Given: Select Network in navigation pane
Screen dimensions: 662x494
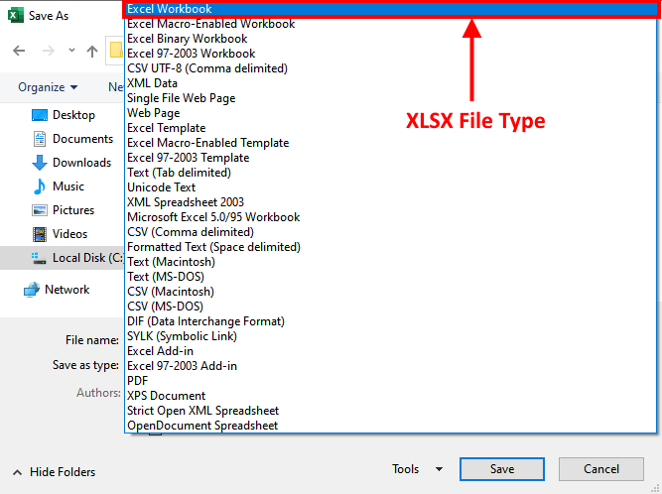Looking at the screenshot, I should [x=67, y=290].
